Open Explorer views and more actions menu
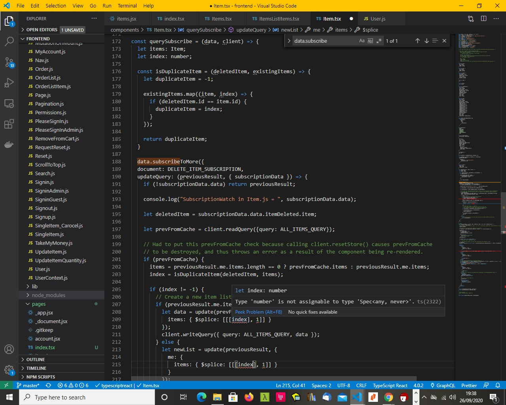 coord(94,19)
